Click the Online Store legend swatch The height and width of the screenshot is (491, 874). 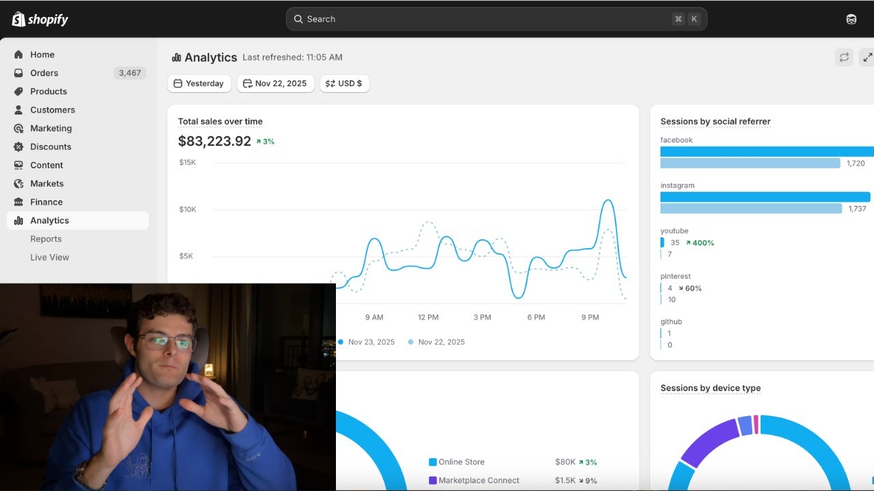pos(433,462)
